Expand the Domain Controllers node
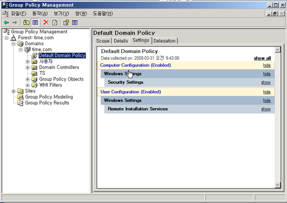Viewport: 287px width, 203px height. (27, 68)
